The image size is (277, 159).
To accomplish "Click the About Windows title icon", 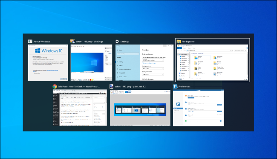I will point(30,42).
